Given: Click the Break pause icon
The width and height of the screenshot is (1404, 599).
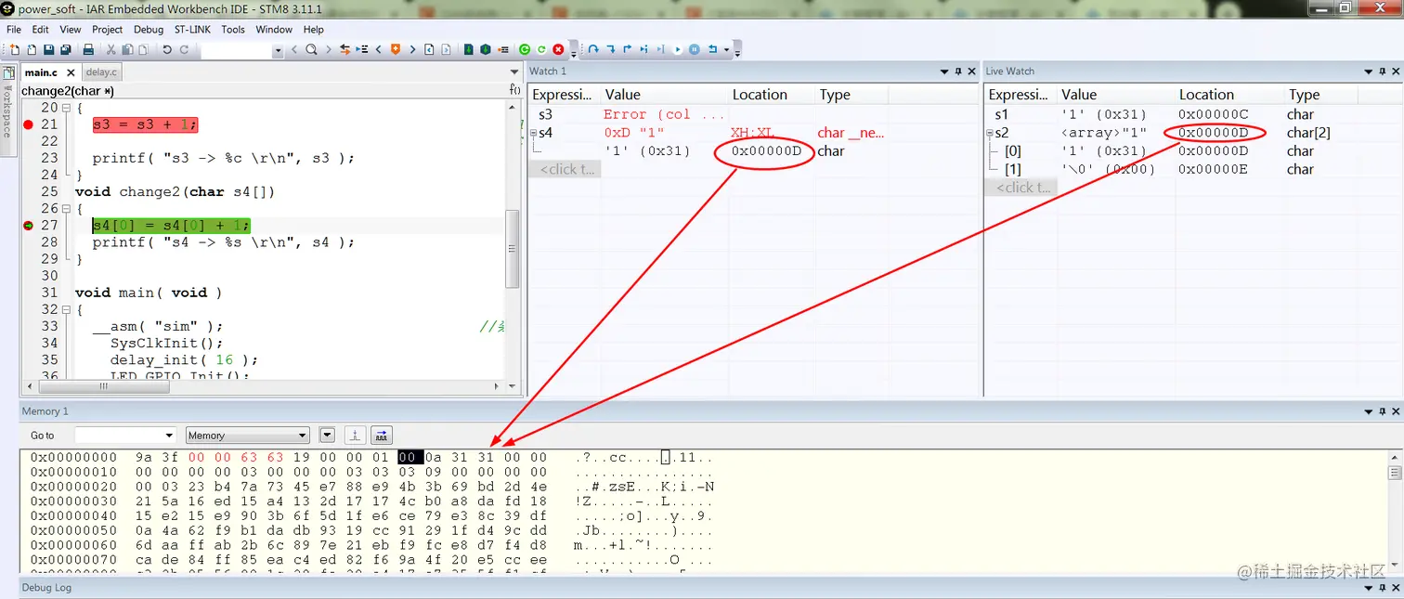Looking at the screenshot, I should tap(694, 49).
